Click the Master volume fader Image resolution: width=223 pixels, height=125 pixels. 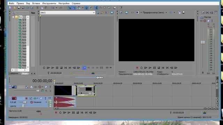[203, 42]
